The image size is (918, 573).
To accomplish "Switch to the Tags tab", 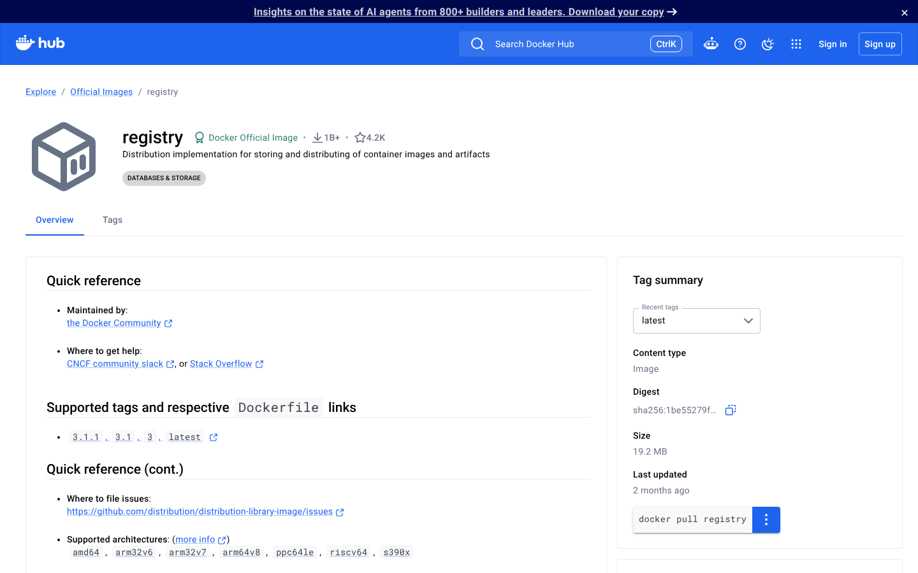I will click(112, 220).
